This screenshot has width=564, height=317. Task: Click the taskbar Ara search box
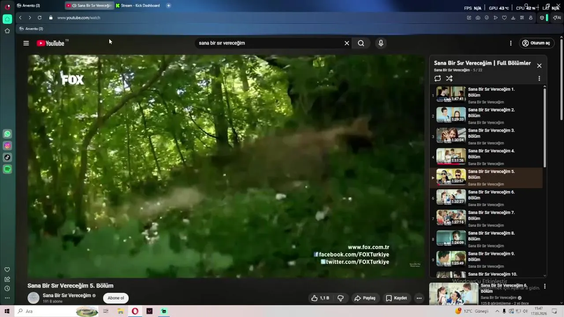coord(57,311)
